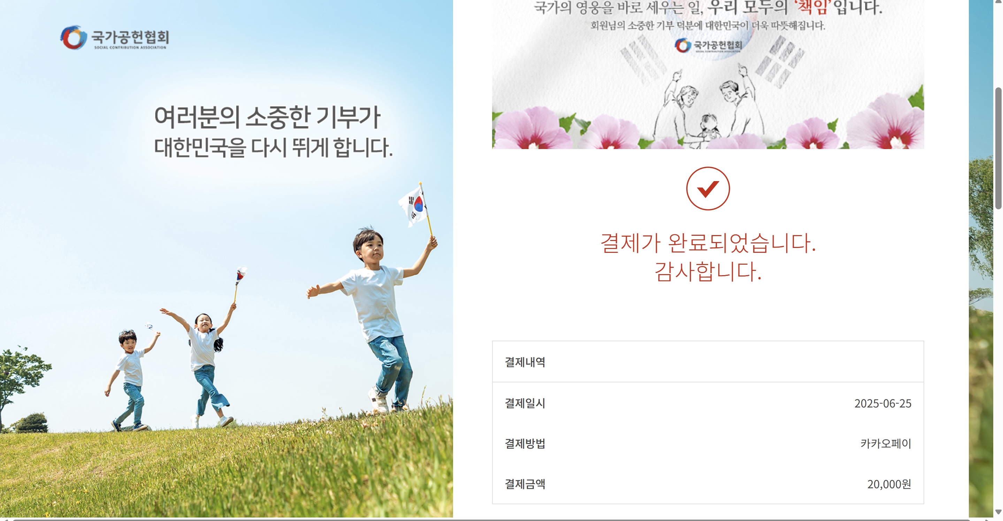Click the small 국가공헌협회 logo inside the banner
The image size is (1003, 521).
[x=708, y=46]
